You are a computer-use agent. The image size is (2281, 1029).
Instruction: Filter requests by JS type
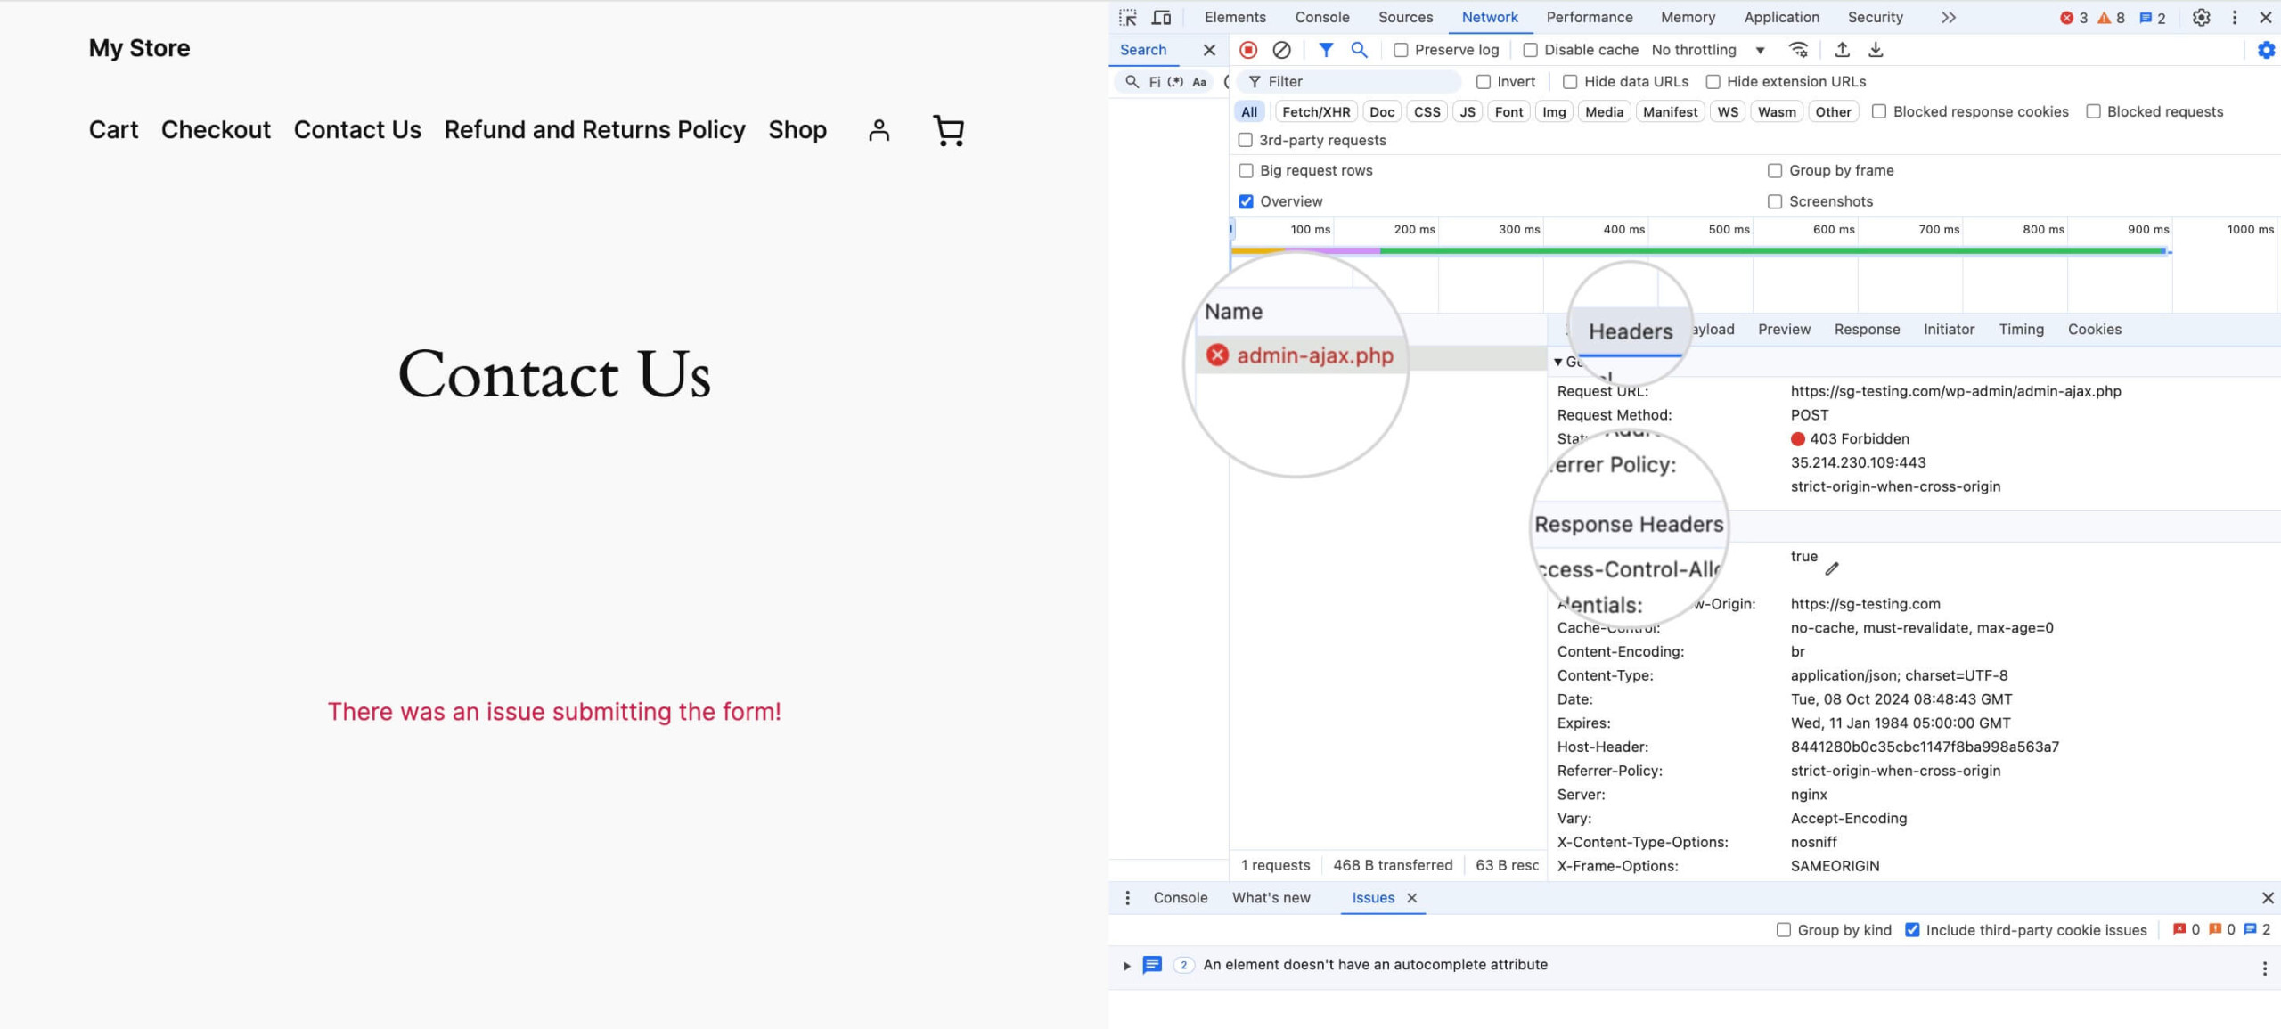pyautogui.click(x=1468, y=111)
